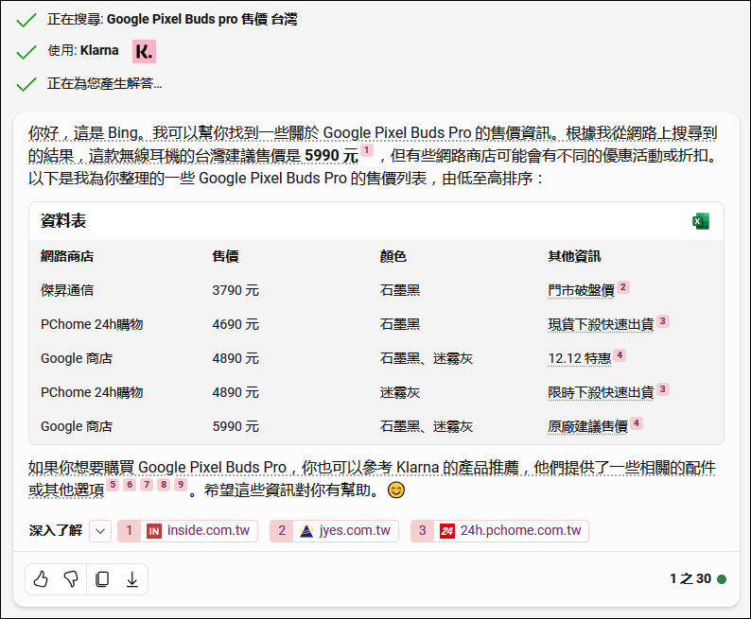Click the 傑昇通信 store cell
The height and width of the screenshot is (619, 751).
pos(67,290)
